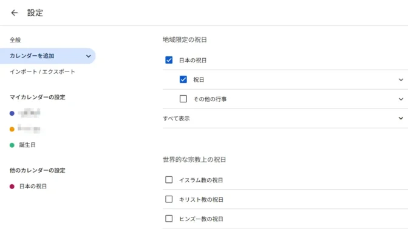
Task: Open the 全般 settings section
Action: 15,40
